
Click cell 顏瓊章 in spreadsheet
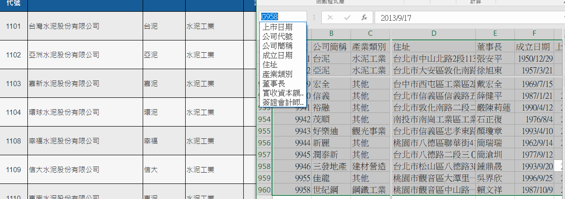495,131
